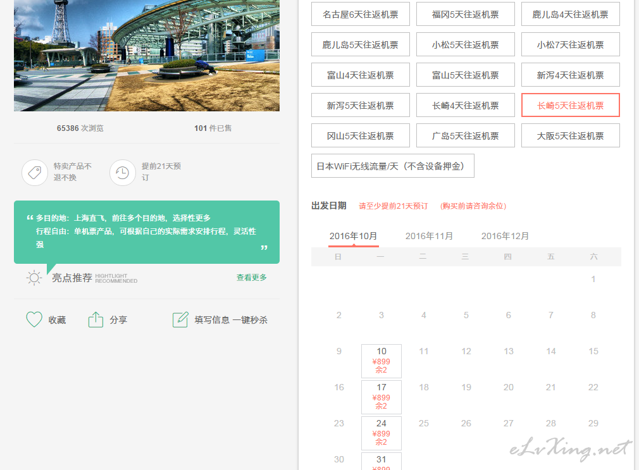Click 请至少提前21天预订 notice

point(394,206)
